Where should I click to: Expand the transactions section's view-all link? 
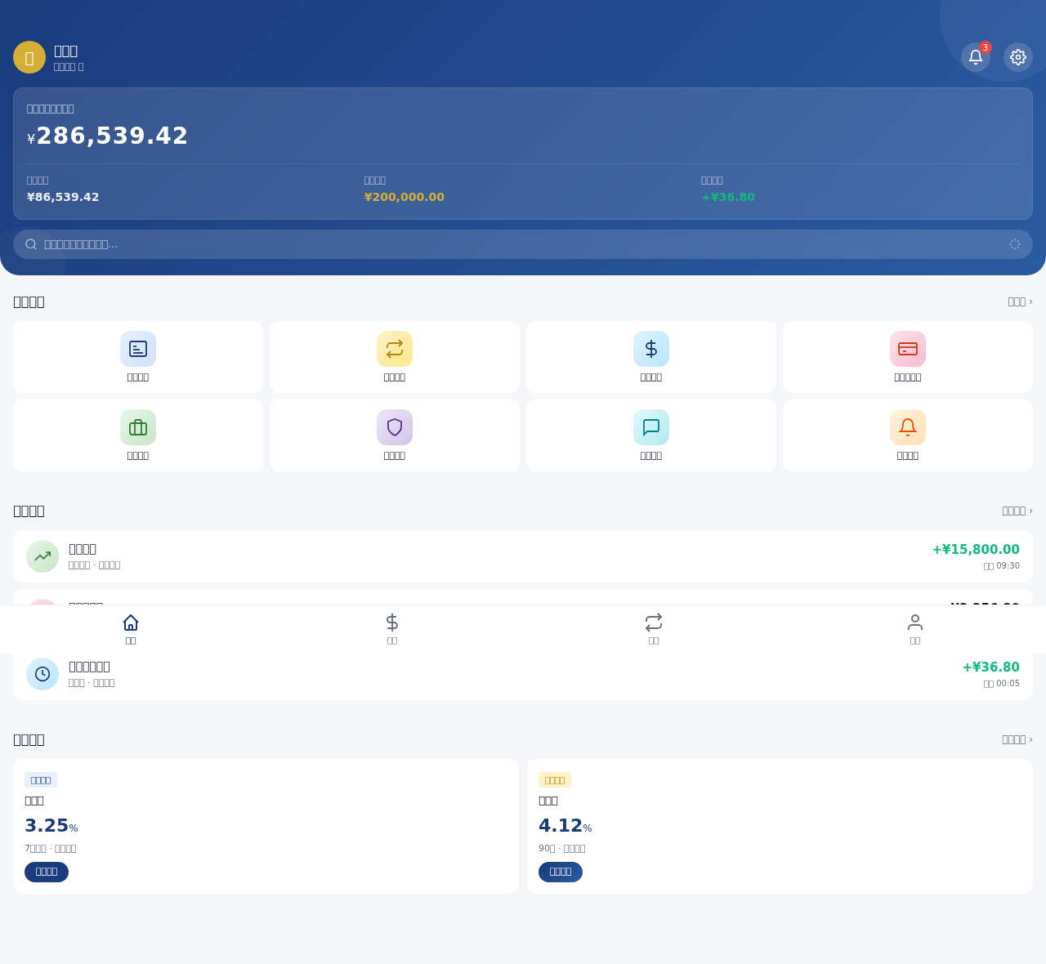(x=1017, y=511)
